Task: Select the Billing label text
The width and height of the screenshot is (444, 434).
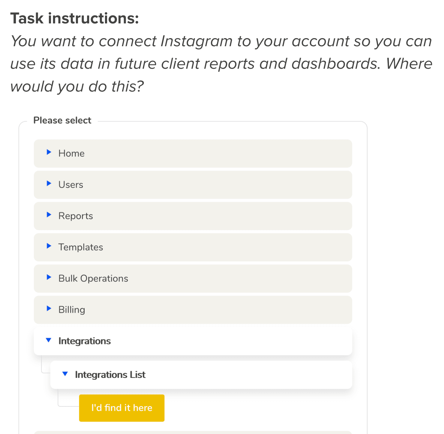Action: (x=72, y=309)
